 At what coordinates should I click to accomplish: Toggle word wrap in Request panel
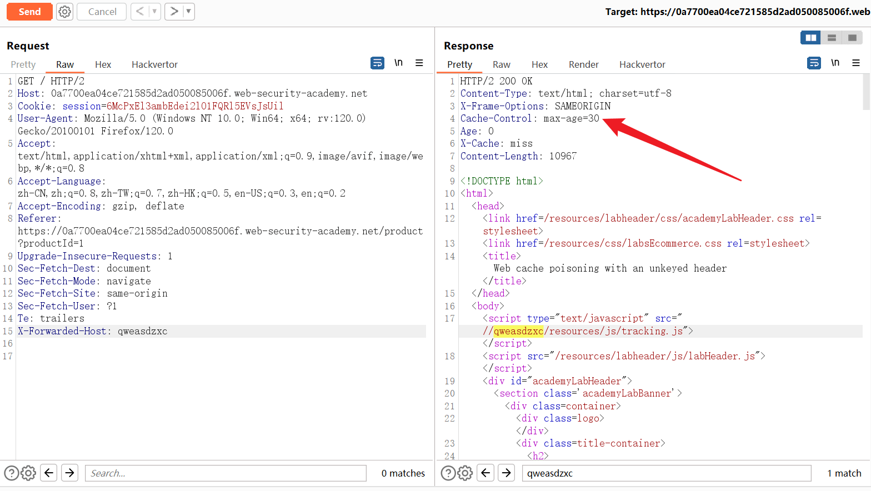pos(377,63)
